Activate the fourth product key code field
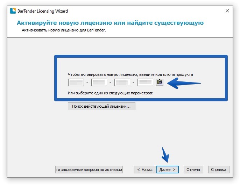The width and height of the screenshot is (240, 187). click(145, 82)
